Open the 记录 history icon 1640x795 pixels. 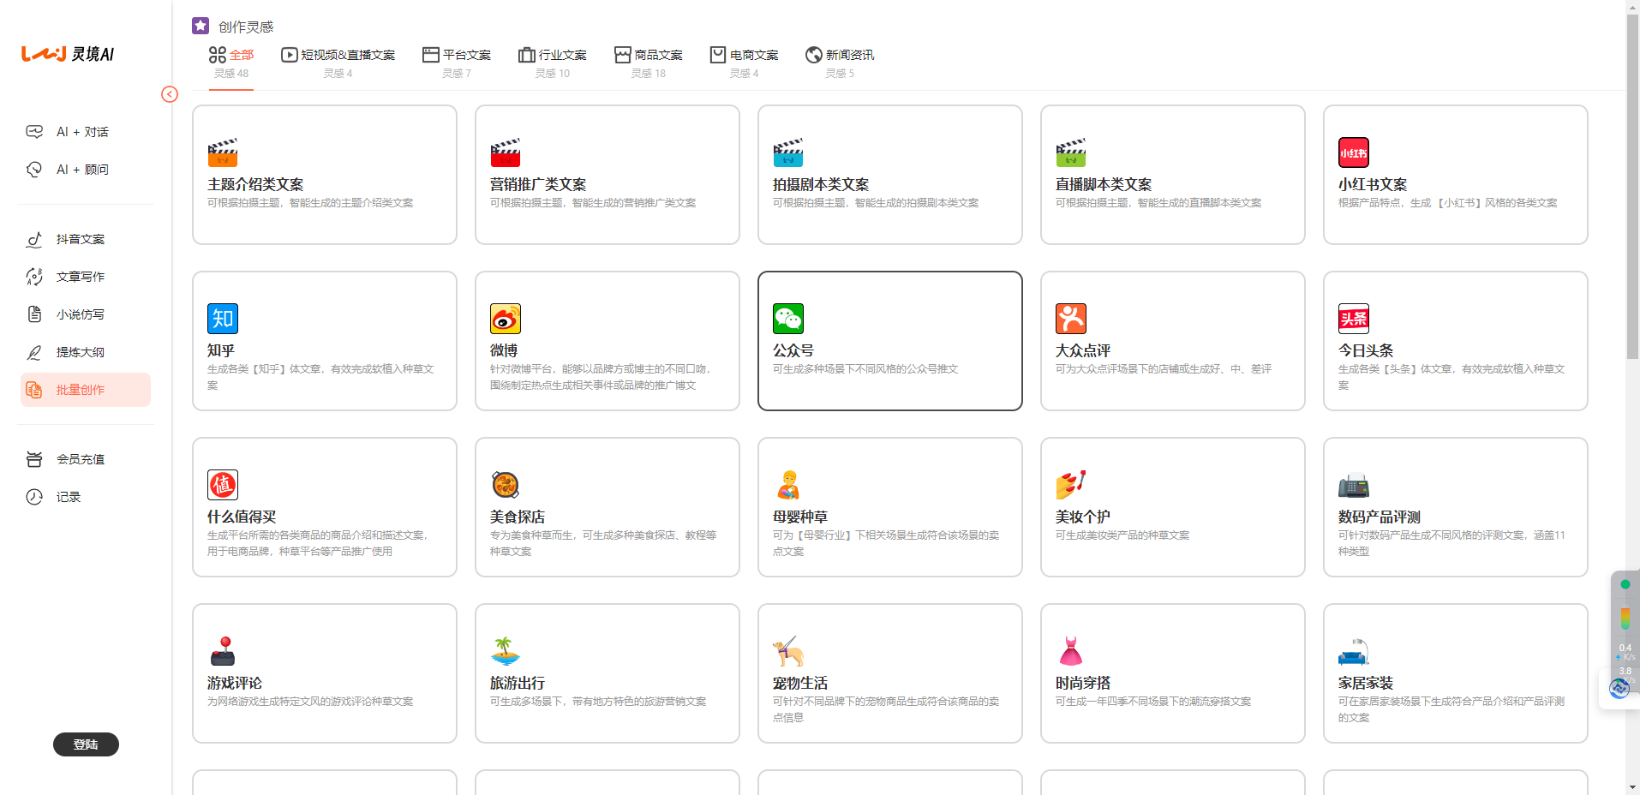pos(34,496)
